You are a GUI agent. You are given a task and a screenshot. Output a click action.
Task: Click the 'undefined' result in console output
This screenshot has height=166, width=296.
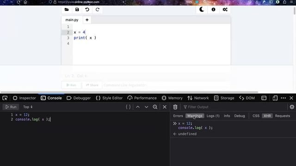point(187,134)
